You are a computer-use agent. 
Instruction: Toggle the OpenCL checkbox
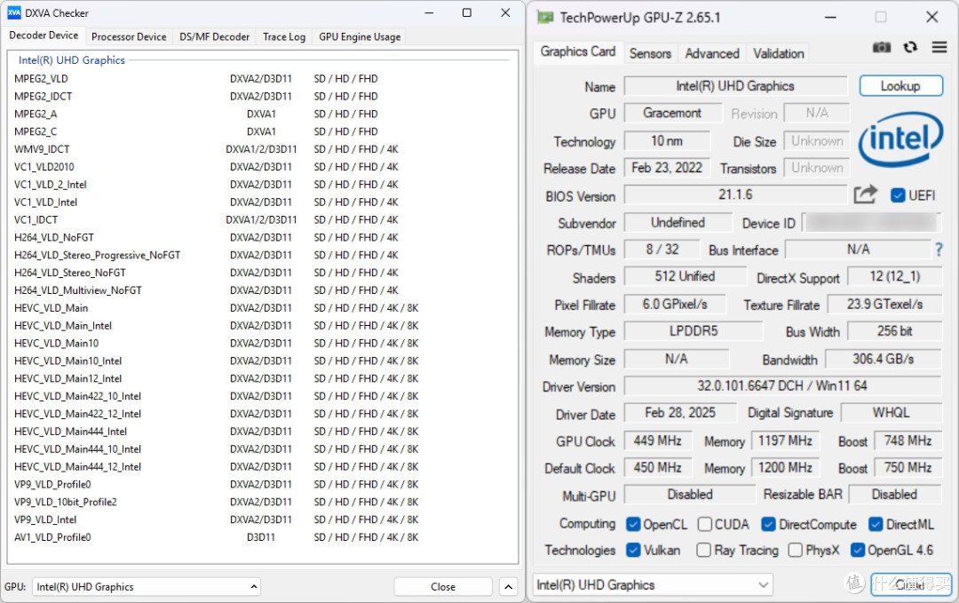point(633,524)
